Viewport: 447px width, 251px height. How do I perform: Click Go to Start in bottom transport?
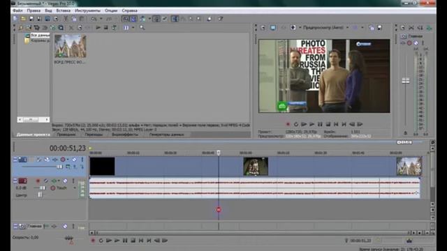coord(141,241)
